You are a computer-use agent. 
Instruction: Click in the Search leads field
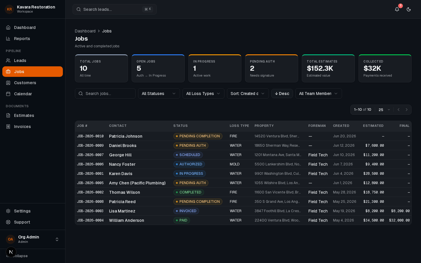tap(115, 9)
